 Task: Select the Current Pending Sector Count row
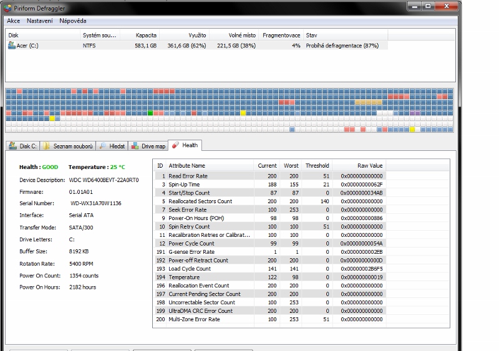pos(270,294)
